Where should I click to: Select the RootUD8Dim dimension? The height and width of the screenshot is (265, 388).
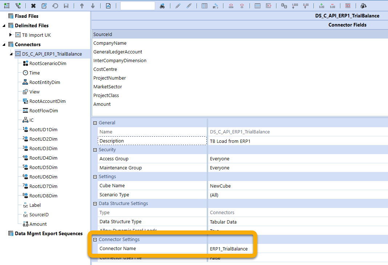[43, 196]
